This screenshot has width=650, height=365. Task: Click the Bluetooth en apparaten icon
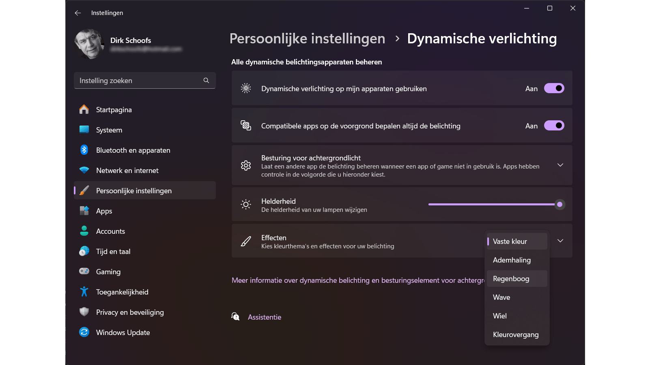pyautogui.click(x=84, y=150)
